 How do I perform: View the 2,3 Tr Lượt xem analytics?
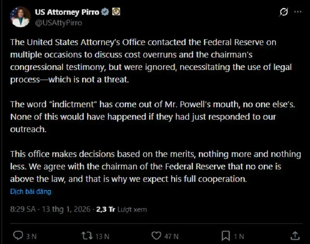click(x=122, y=209)
